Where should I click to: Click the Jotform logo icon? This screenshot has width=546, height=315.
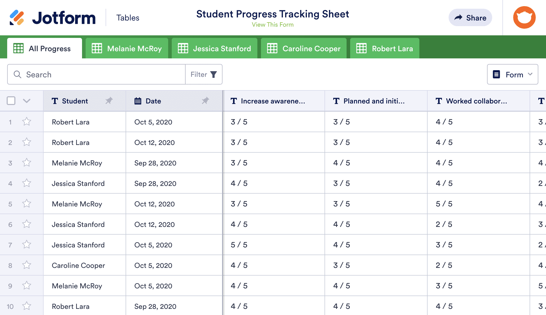pyautogui.click(x=17, y=17)
